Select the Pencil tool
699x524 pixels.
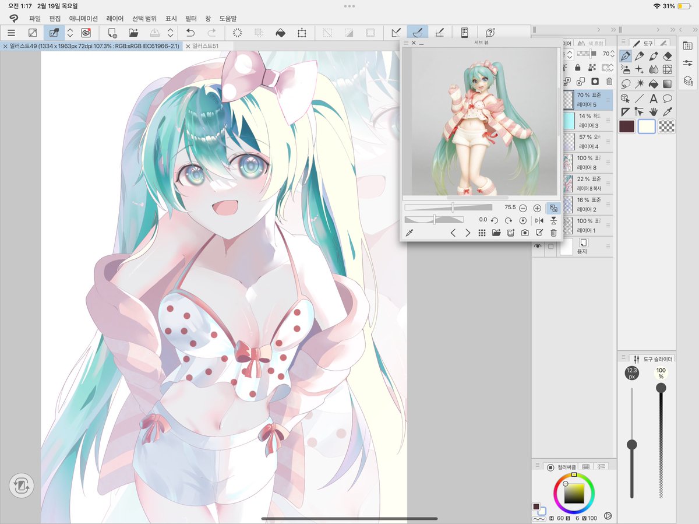pos(640,57)
